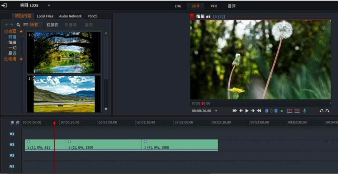This screenshot has height=174, width=338.
Task: Jump to the start of the sequence
Action: [x=234, y=111]
